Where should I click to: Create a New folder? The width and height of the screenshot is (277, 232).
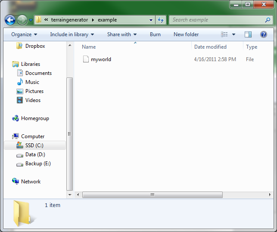click(x=186, y=34)
